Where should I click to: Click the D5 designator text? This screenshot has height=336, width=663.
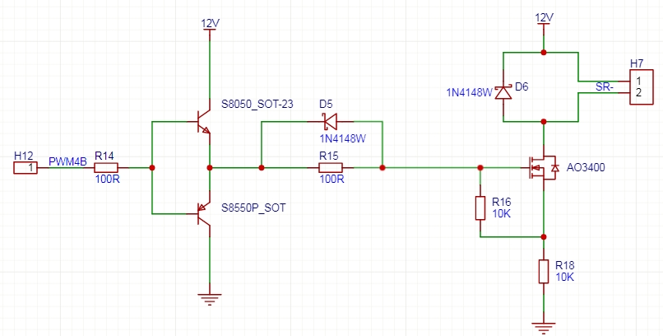326,104
